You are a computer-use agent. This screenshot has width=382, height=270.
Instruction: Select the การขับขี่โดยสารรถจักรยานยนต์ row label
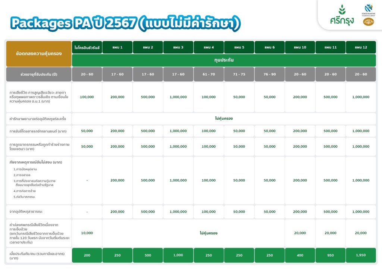(x=38, y=131)
